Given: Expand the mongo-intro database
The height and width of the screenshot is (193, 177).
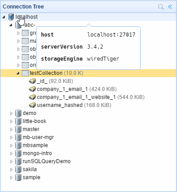Looking at the screenshot, I should [x=11, y=153].
